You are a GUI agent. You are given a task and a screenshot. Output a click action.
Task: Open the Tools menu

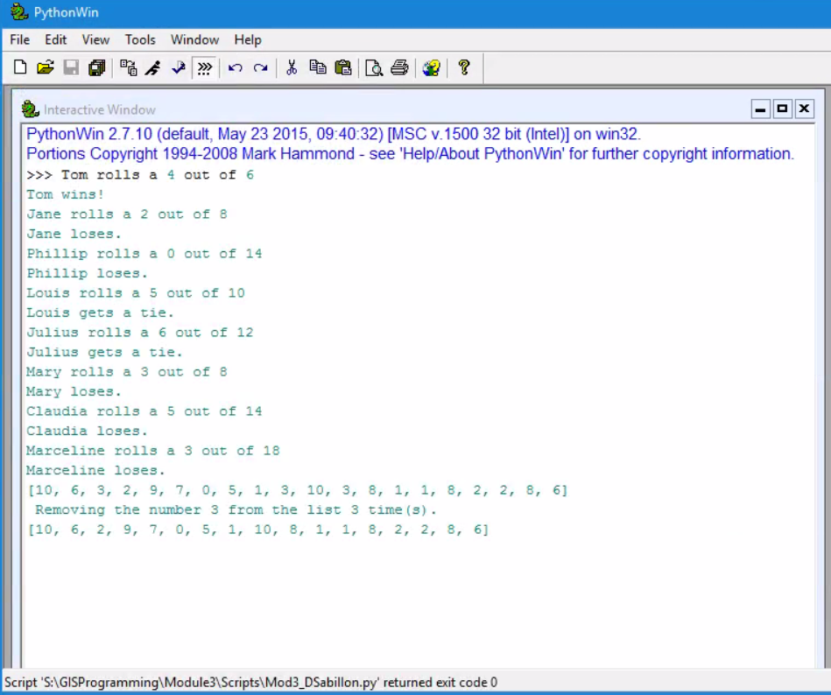tap(140, 39)
